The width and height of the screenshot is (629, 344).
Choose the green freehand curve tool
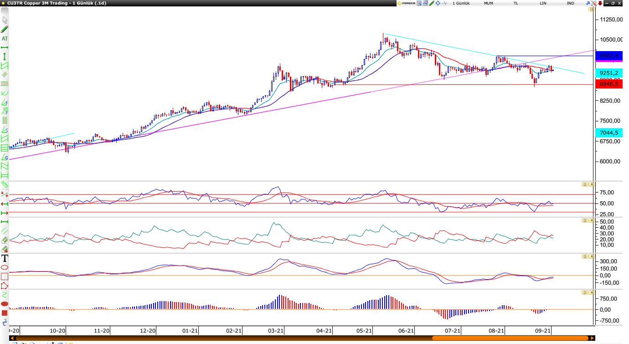click(x=5, y=294)
